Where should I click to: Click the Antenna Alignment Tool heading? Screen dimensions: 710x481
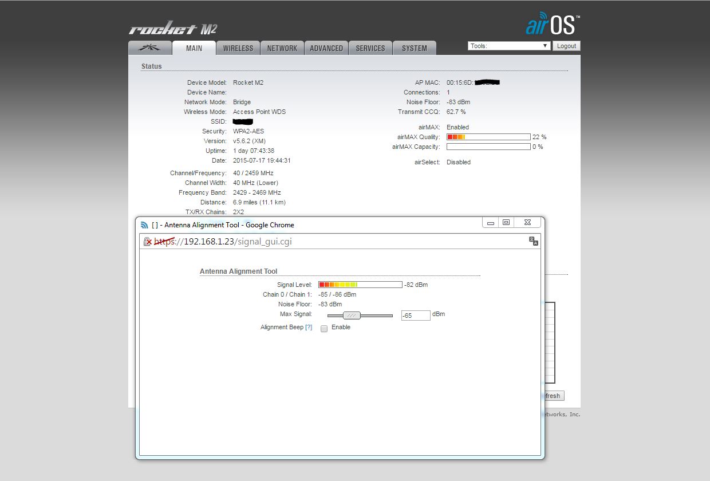(239, 271)
